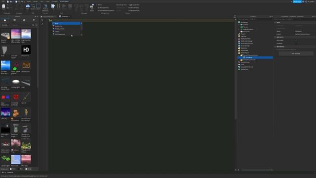Image resolution: width=316 pixels, height=178 pixels.
Task: Start playtest with the Play icon
Action: (x=53, y=6)
